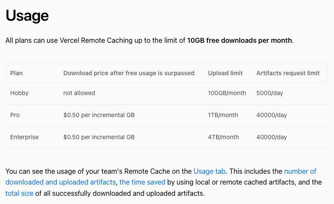Select the Hobby plan row label
The image size is (334, 204).
pos(19,93)
